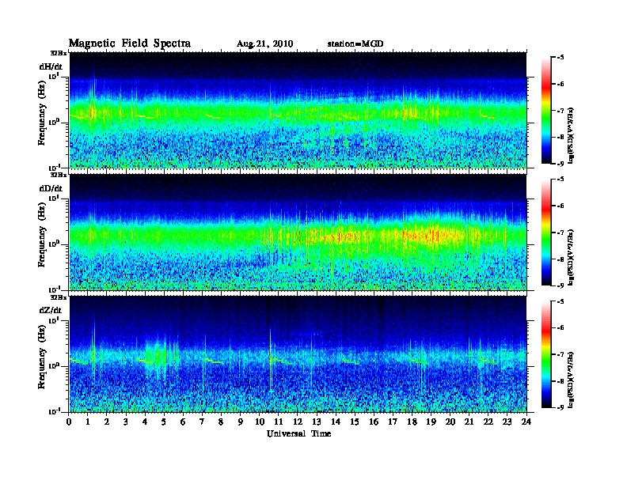Click the "Aug.21, 2010" date label

click(264, 44)
